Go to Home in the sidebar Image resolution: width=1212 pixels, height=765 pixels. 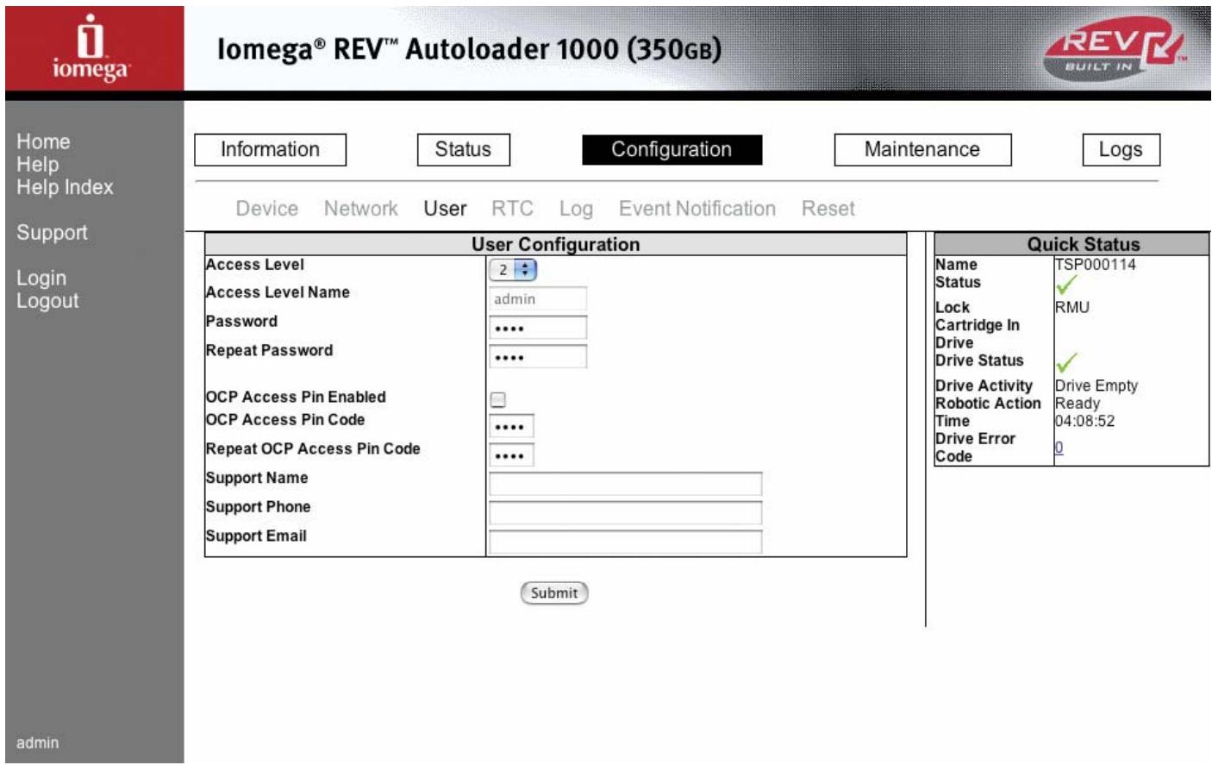coord(43,141)
